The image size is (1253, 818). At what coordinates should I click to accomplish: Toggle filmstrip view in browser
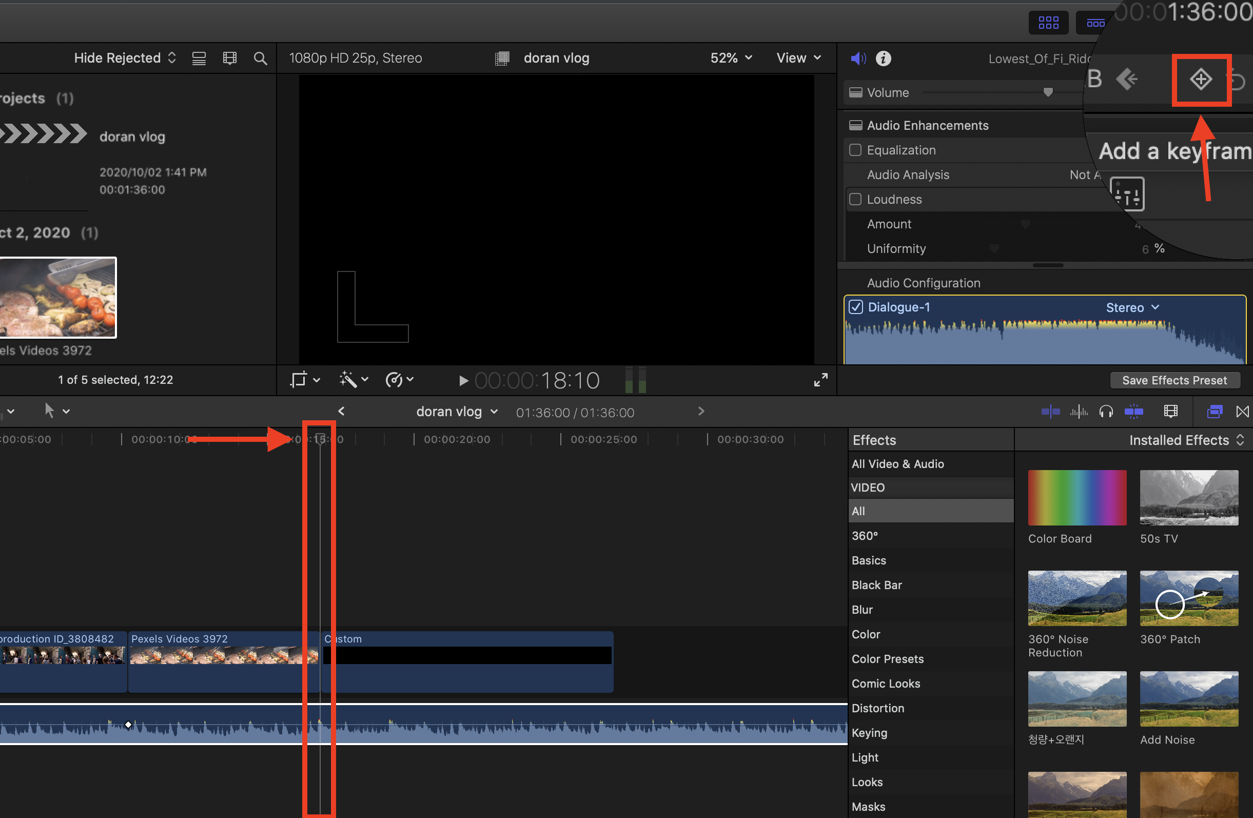point(229,59)
